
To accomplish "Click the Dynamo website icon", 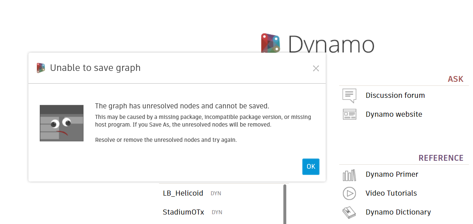I will pos(349,114).
